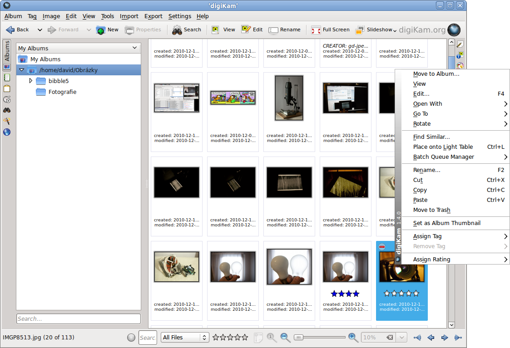Go to the next image arrow
The height and width of the screenshot is (348, 510).
(445, 338)
